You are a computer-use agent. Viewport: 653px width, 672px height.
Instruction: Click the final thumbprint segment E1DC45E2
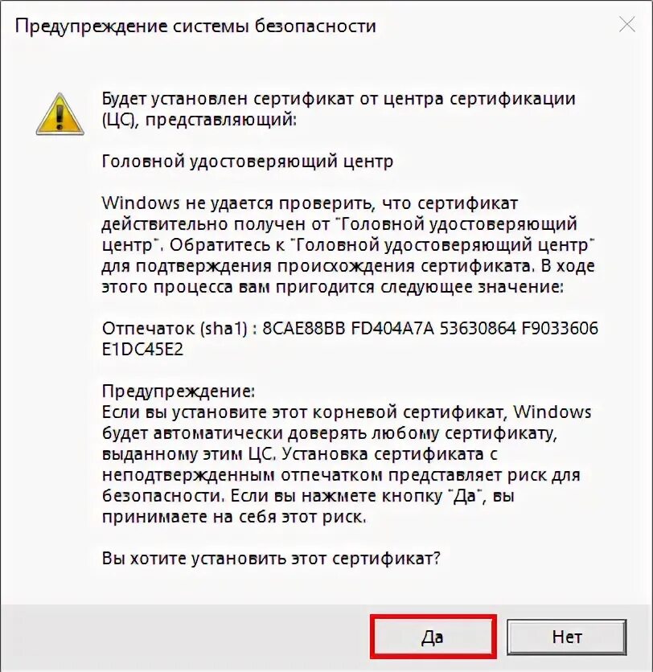coord(143,350)
